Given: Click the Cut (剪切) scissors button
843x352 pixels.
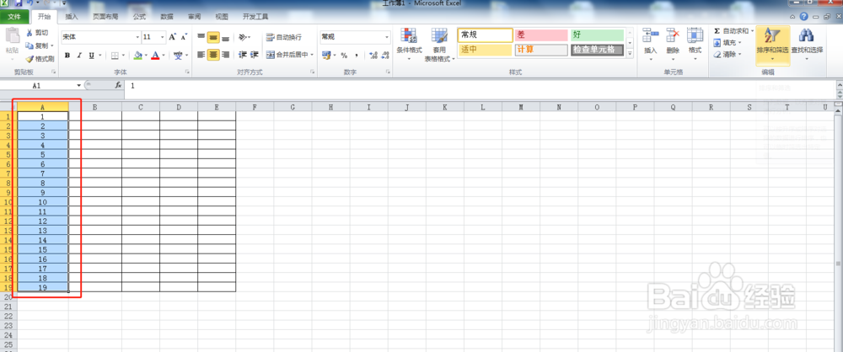Looking at the screenshot, I should tap(37, 33).
